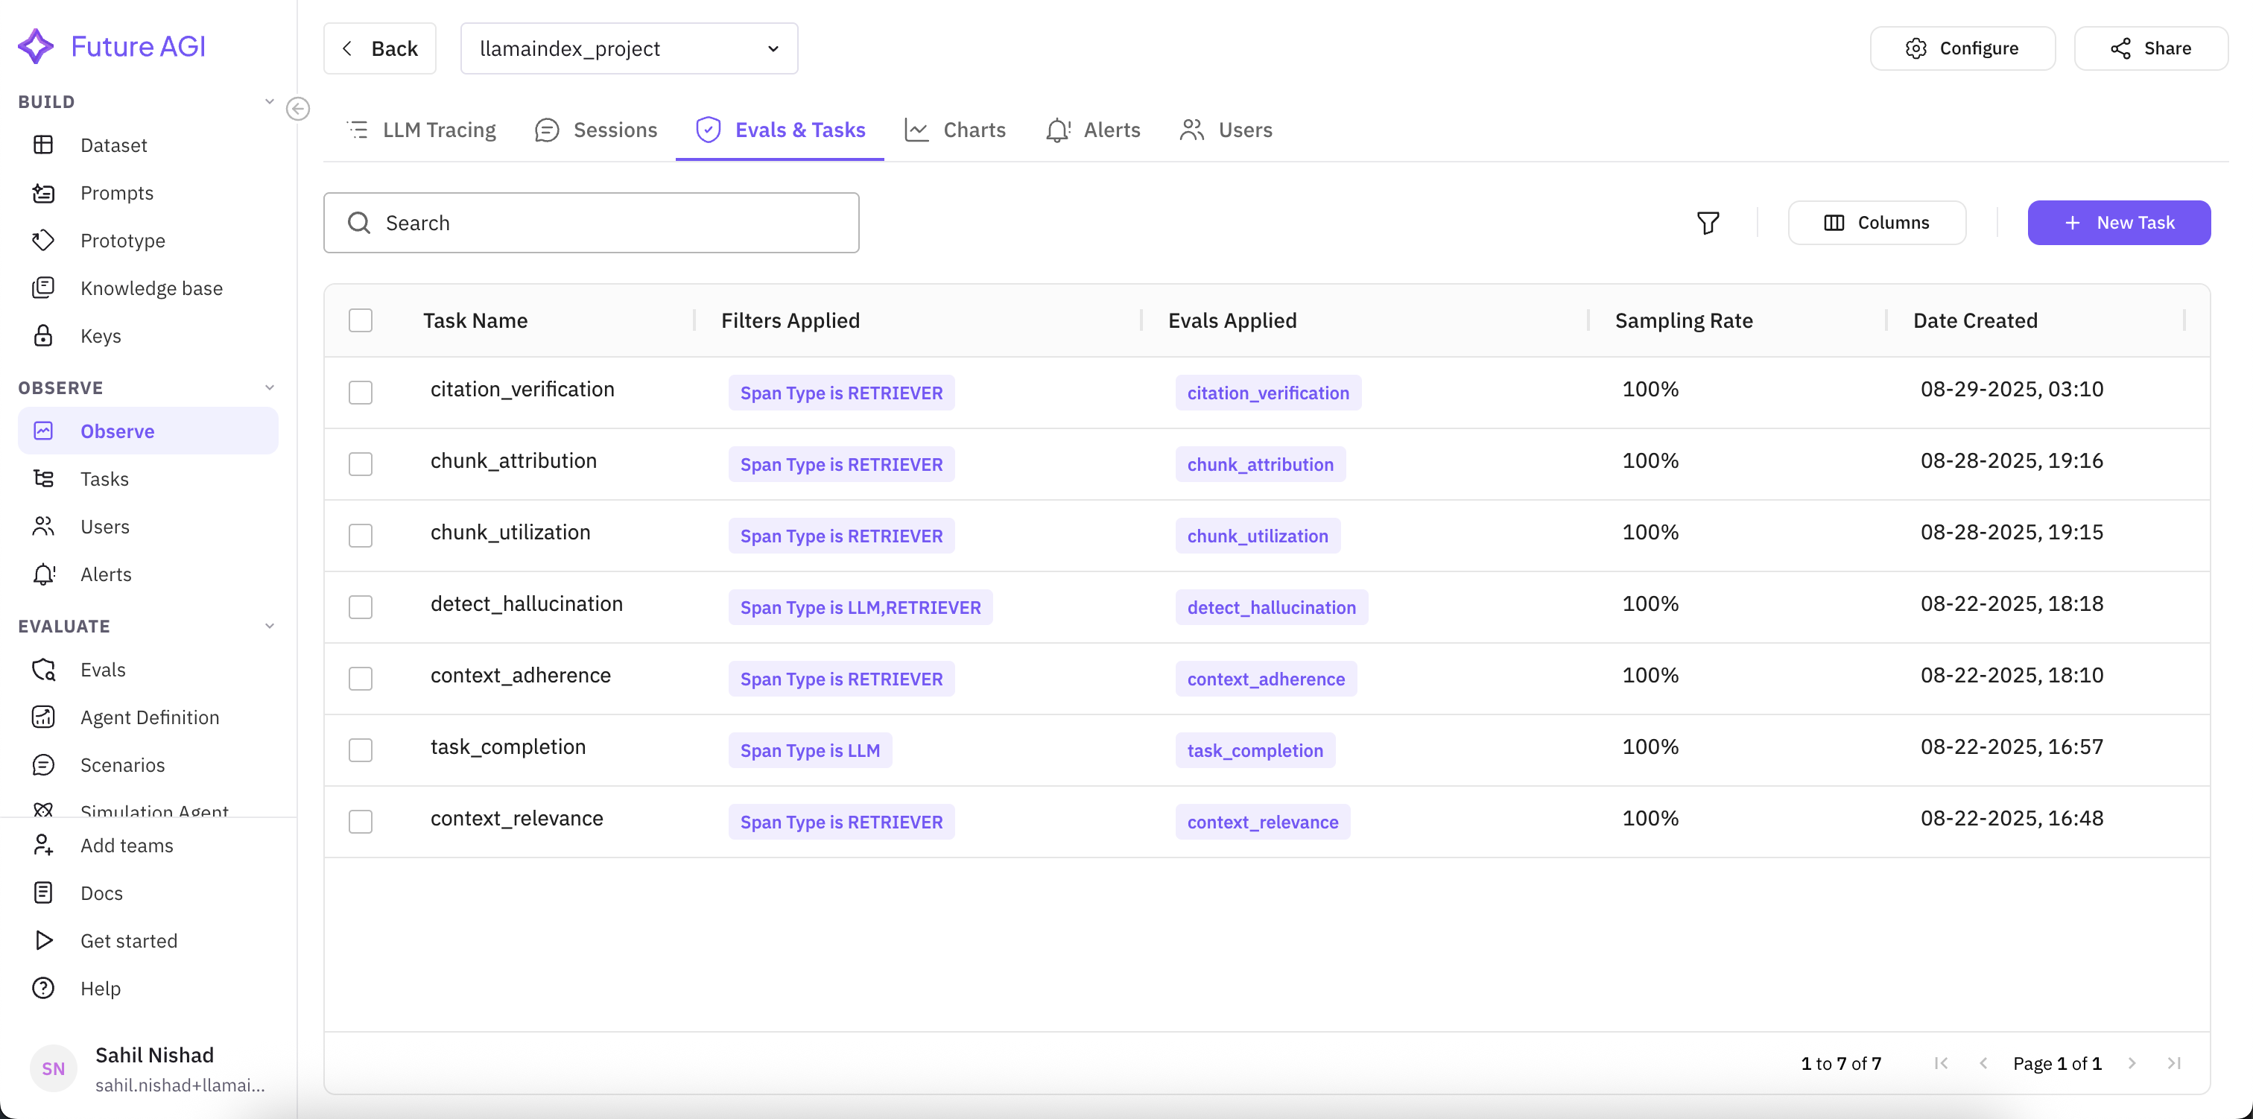Image resolution: width=2253 pixels, height=1119 pixels.
Task: Click the filter funnel icon above the table
Action: coord(1708,222)
